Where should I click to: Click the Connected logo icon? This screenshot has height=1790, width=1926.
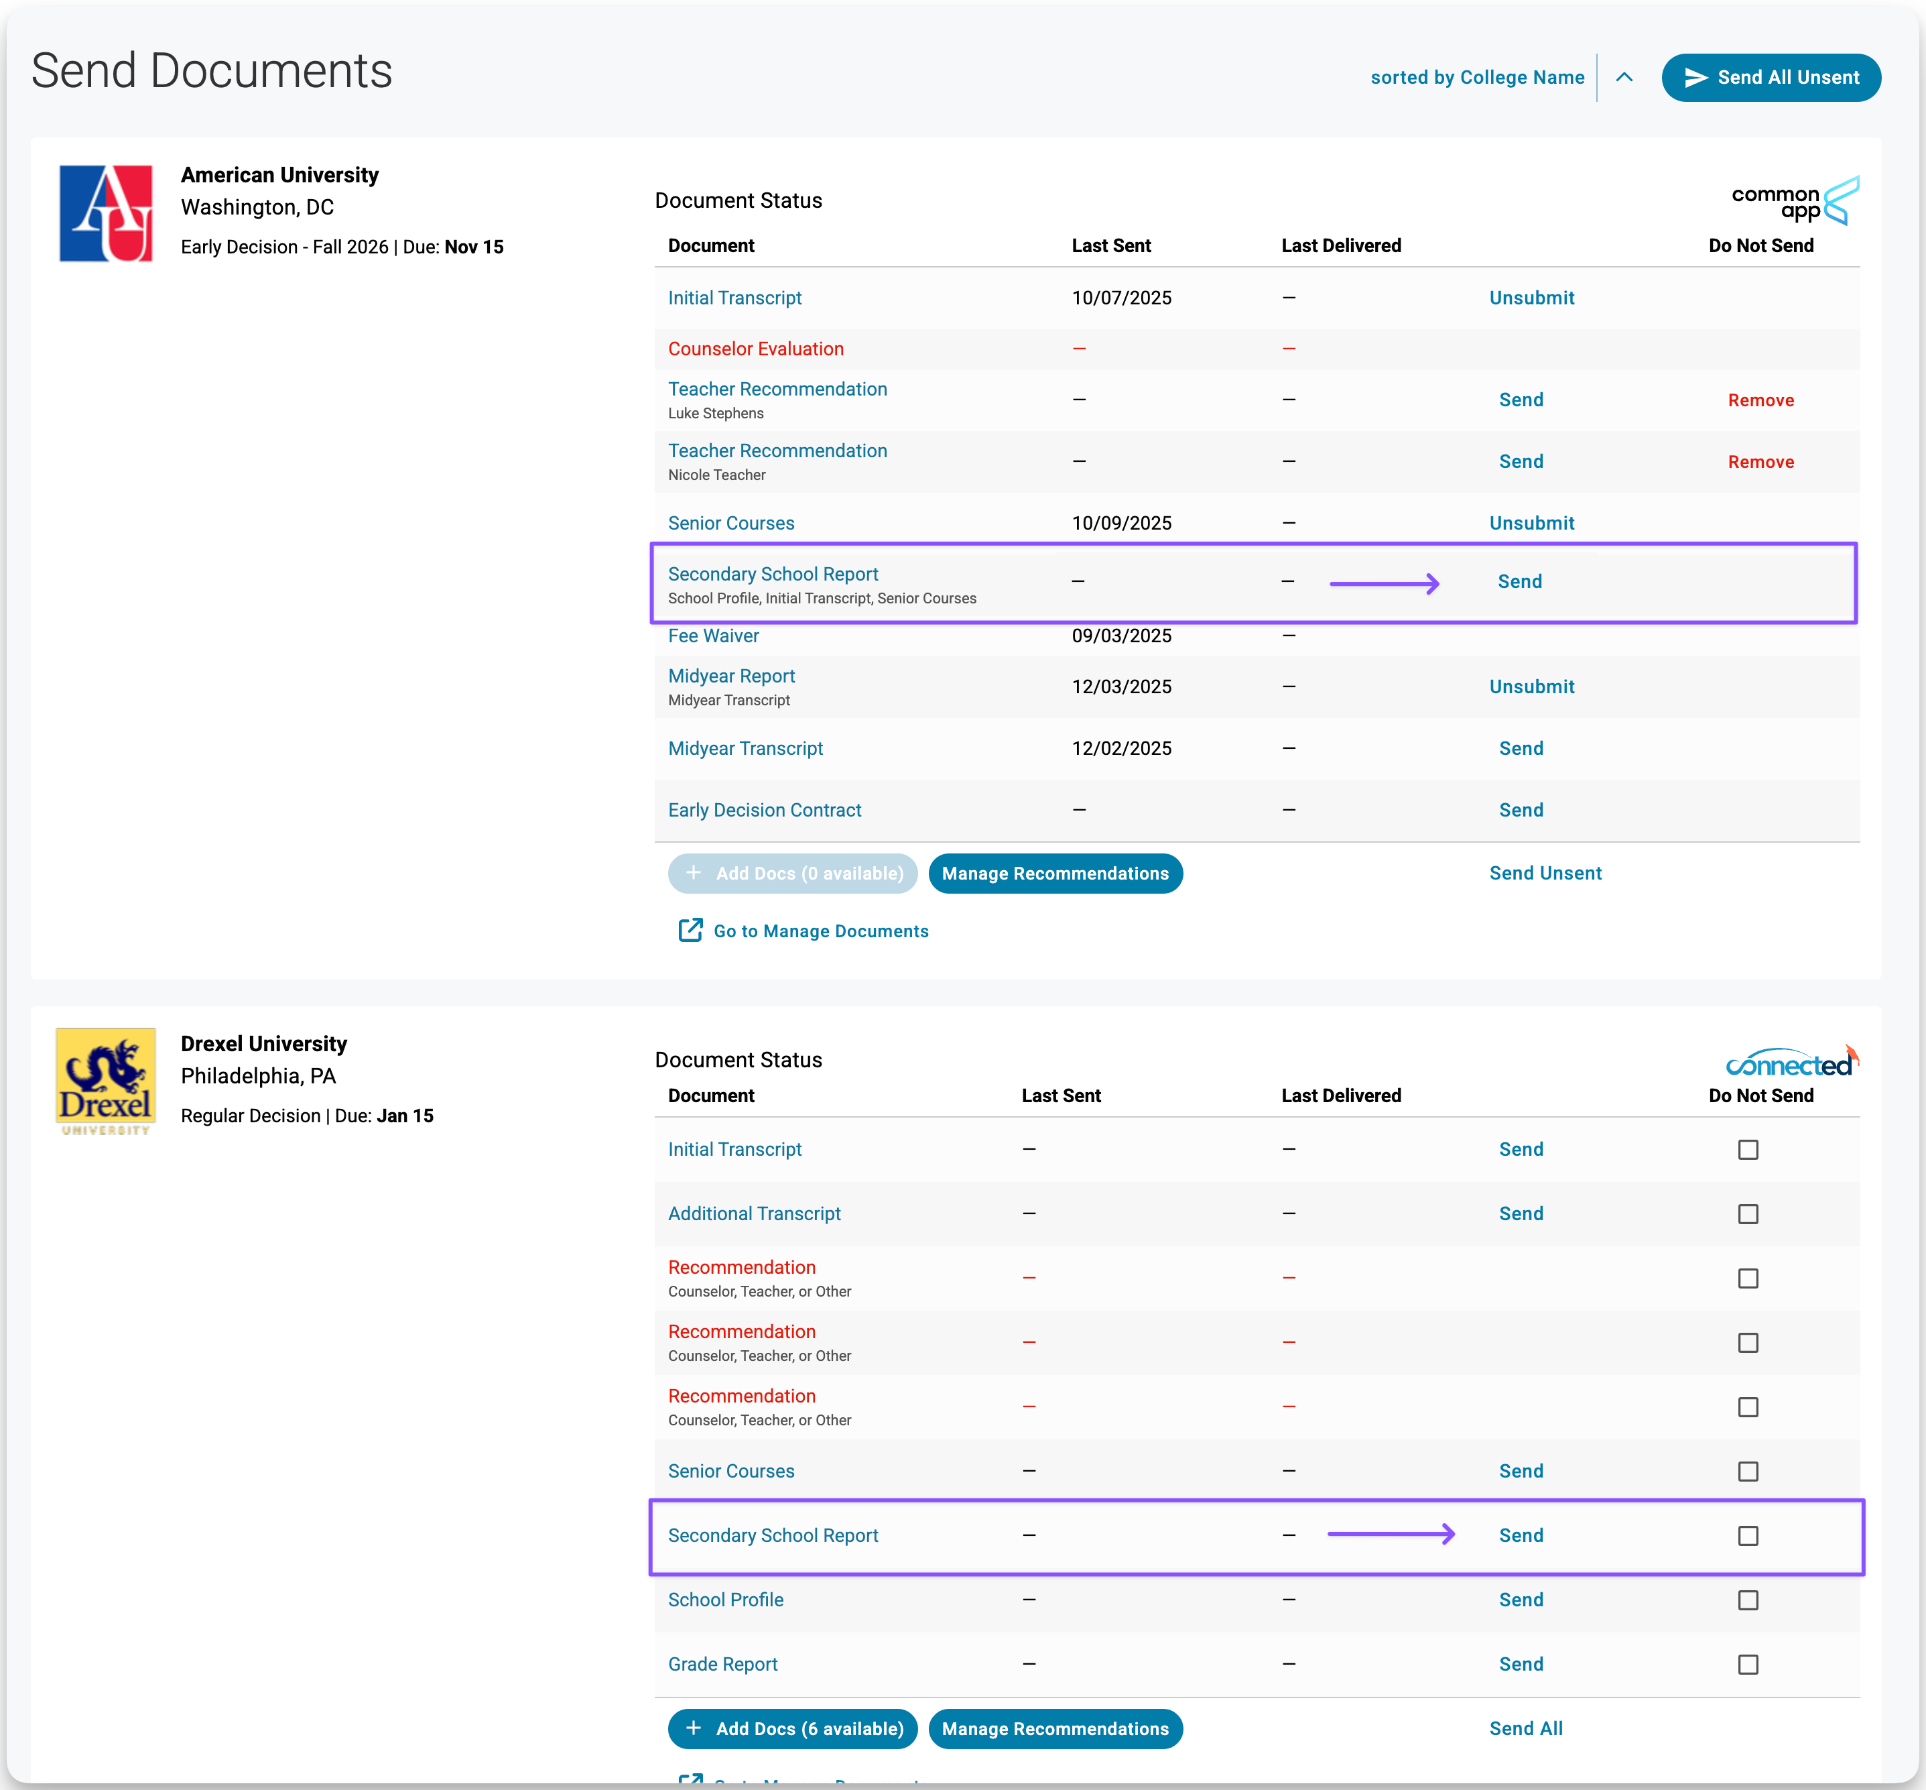pos(1791,1063)
